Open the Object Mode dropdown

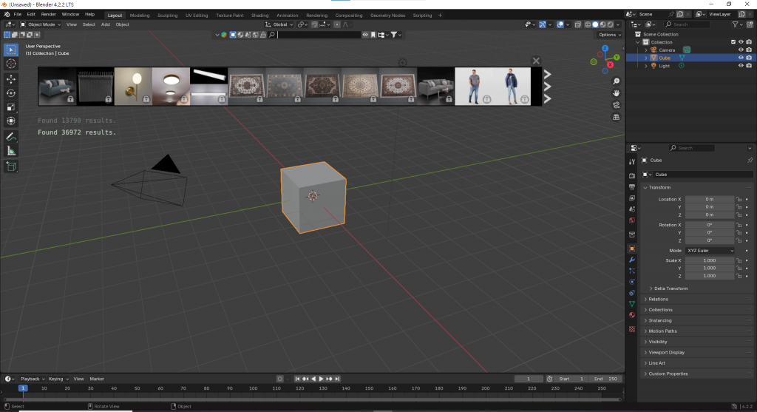coord(41,24)
